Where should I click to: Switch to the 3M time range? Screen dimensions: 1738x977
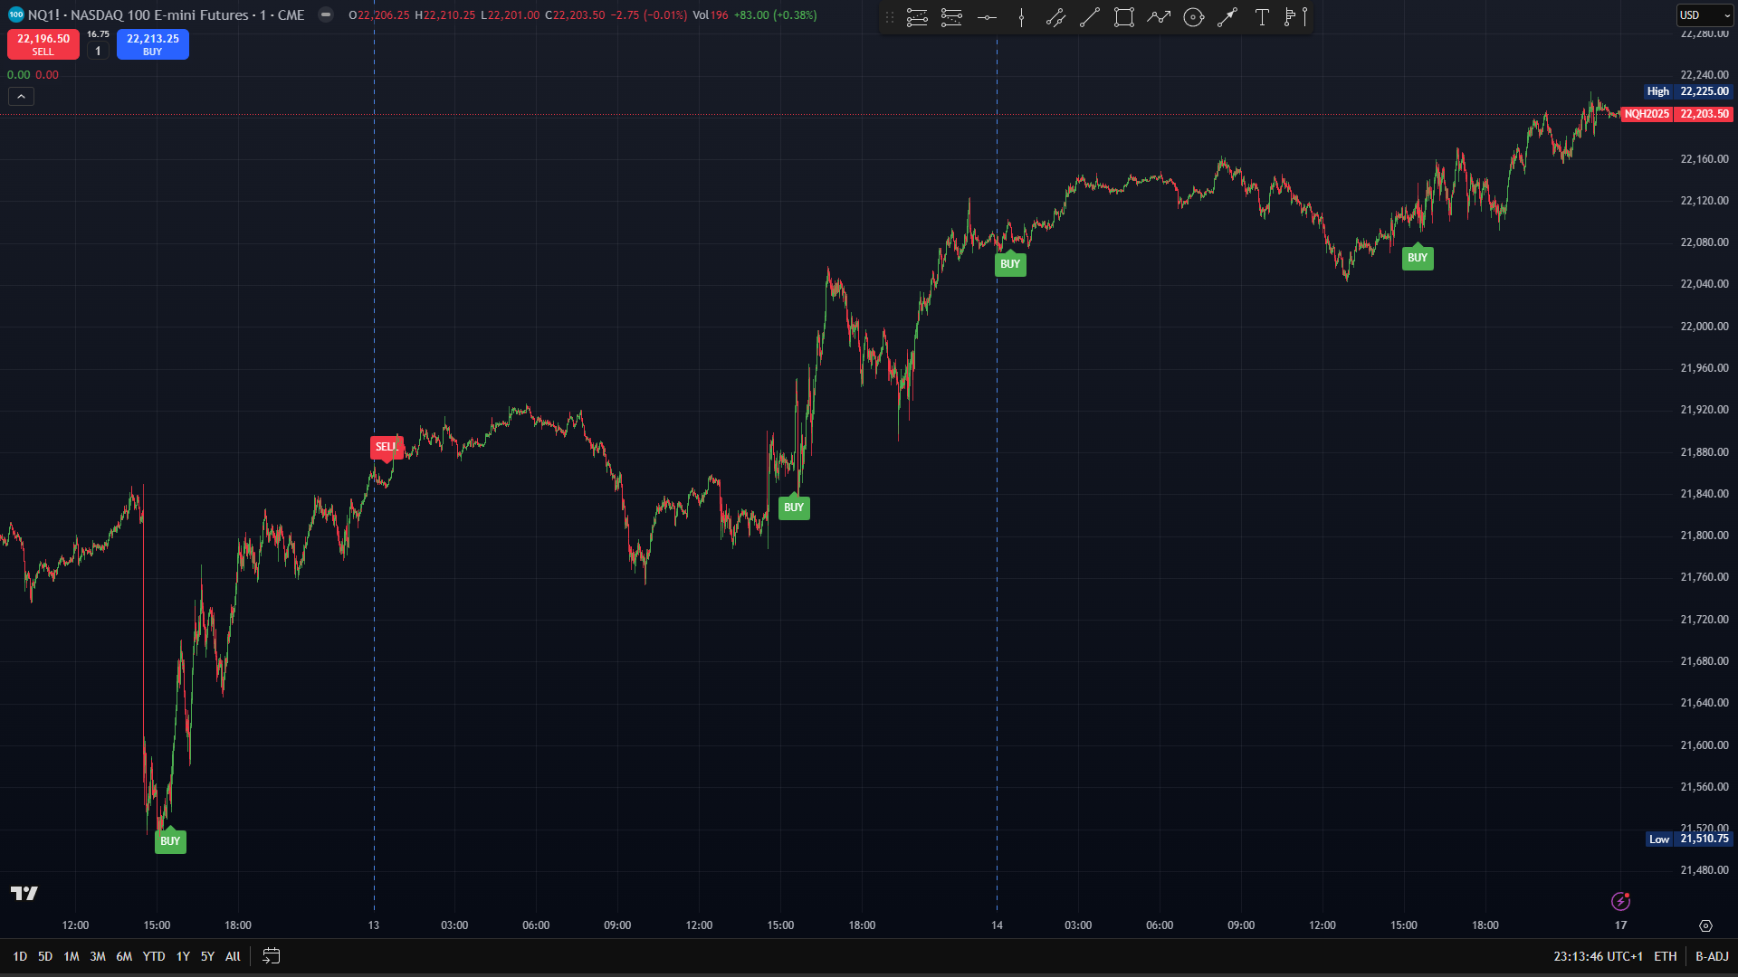(98, 956)
